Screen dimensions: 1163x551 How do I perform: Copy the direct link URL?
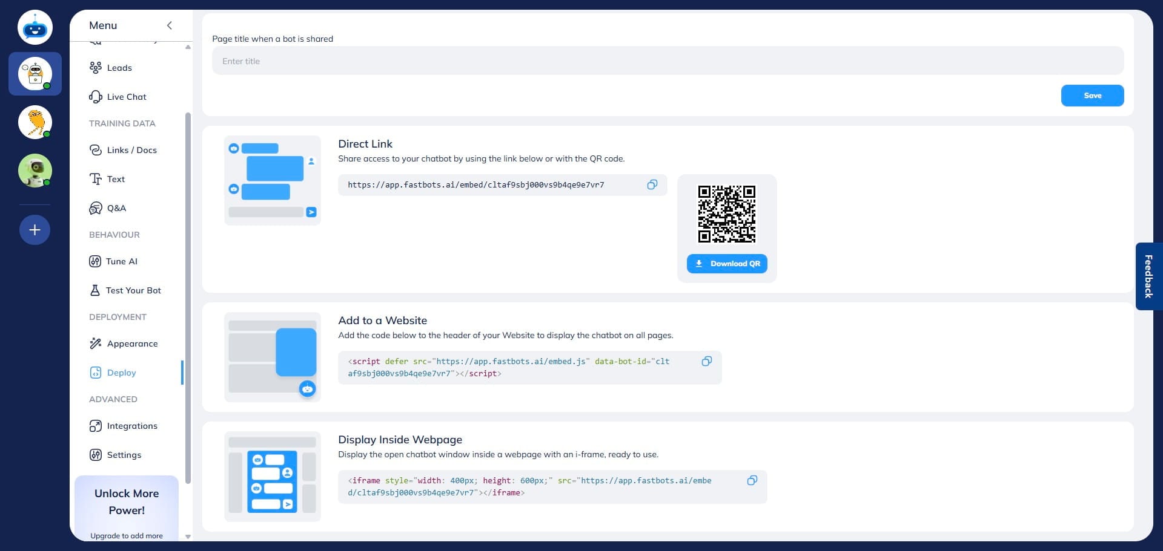pos(652,184)
